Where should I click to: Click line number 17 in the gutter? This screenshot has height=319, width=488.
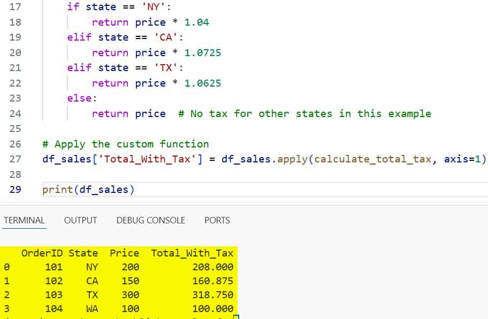[x=16, y=7]
